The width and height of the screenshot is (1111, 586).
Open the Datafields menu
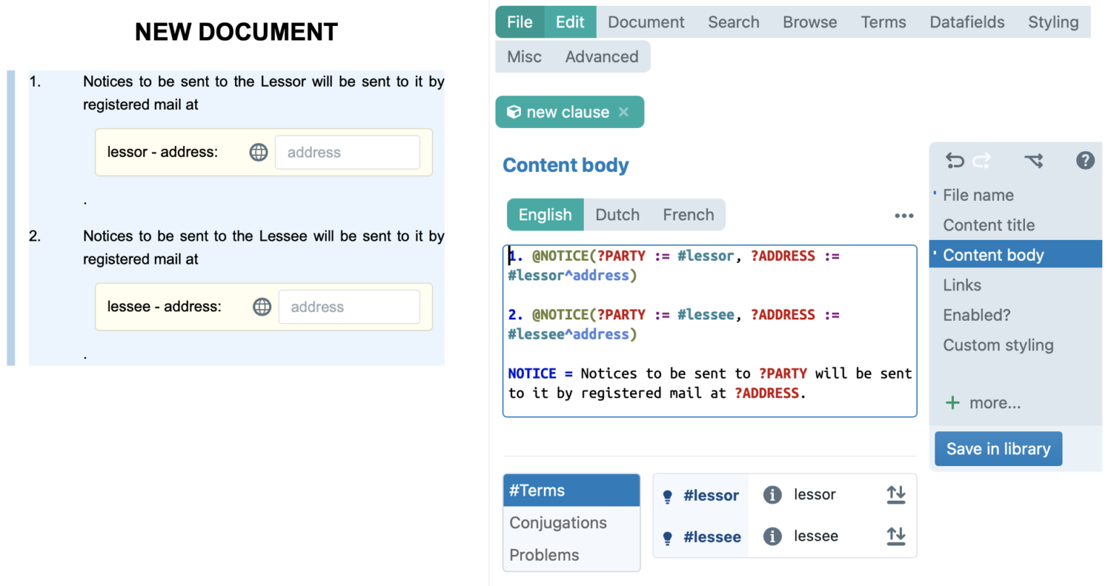pyautogui.click(x=966, y=22)
